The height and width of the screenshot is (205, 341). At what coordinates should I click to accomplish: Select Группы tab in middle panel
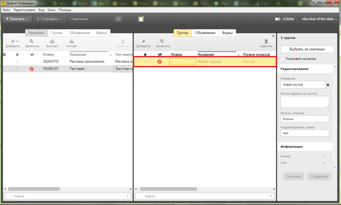click(x=183, y=33)
